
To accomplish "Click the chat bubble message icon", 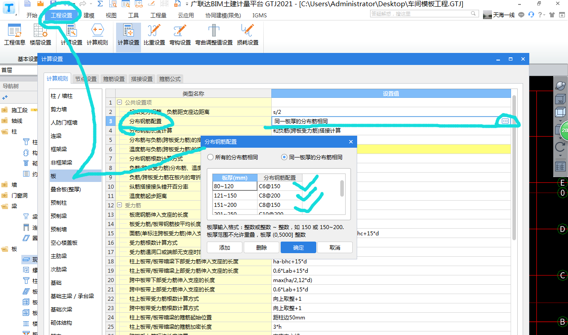I will coord(521,15).
